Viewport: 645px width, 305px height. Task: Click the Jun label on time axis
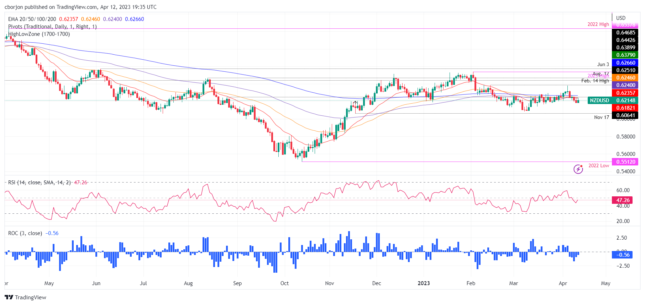point(96,283)
